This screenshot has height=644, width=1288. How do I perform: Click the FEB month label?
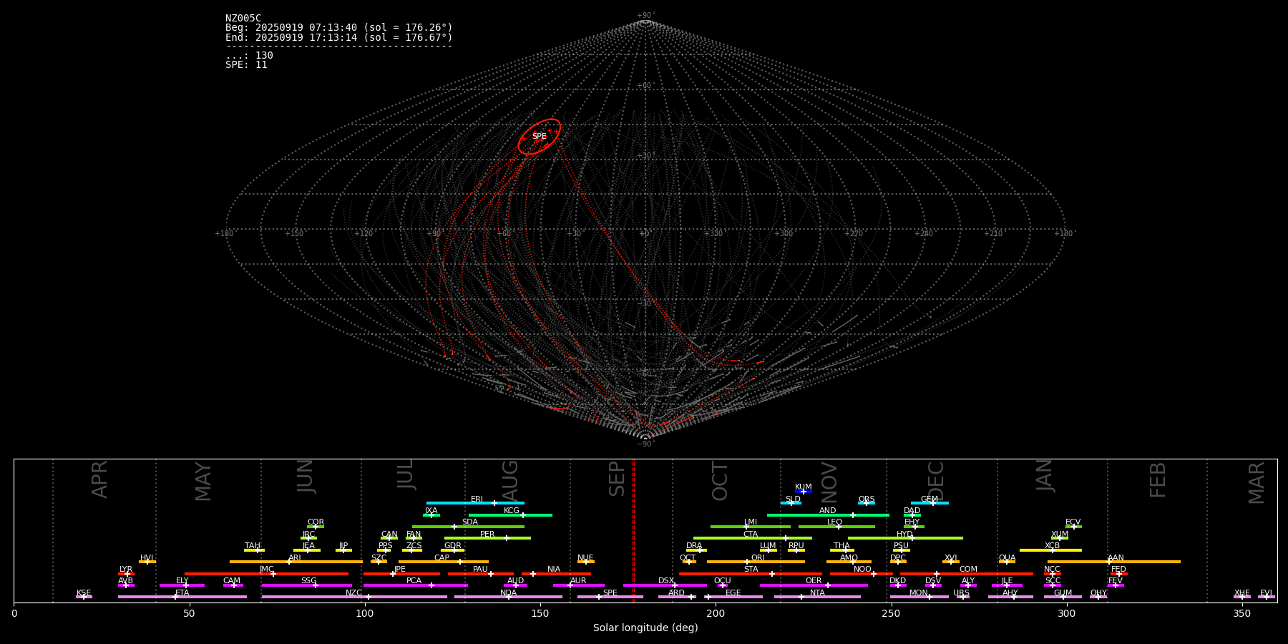click(1158, 480)
